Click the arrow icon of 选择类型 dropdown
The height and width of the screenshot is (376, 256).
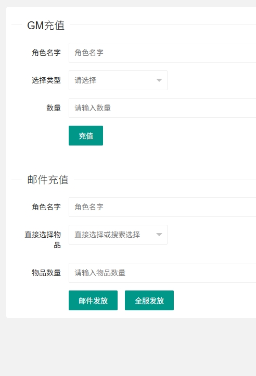(159, 80)
